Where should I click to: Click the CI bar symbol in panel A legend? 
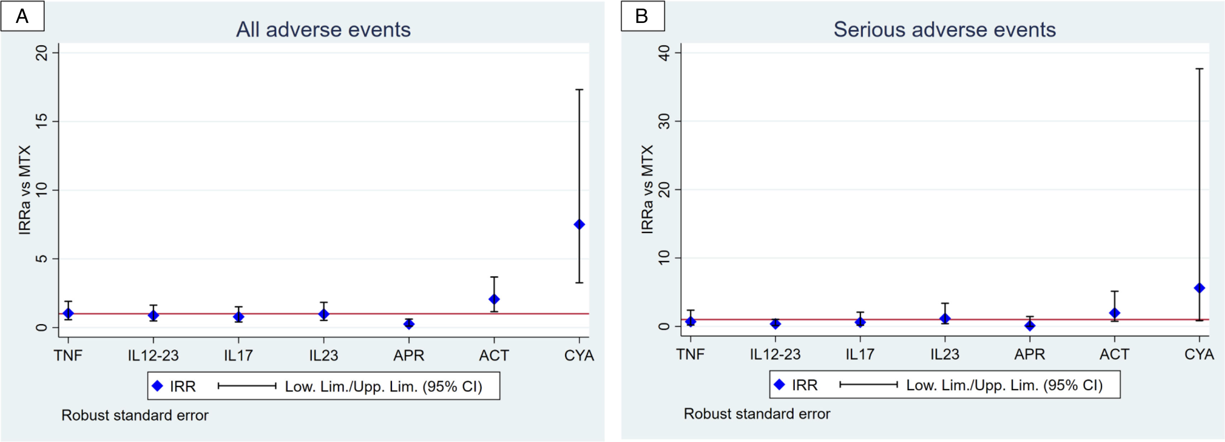point(247,386)
